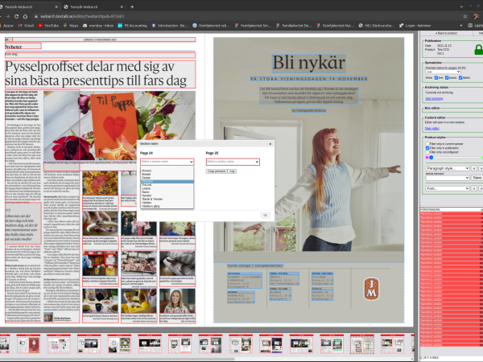Click previous arrow next to Paragraph style
Screen dimensions: 483x362
click(474, 168)
